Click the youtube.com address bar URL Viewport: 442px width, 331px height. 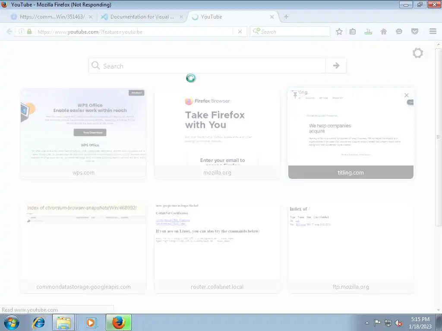click(x=90, y=32)
